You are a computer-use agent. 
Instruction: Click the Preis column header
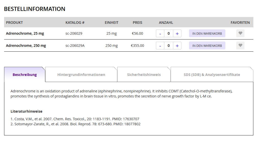pos(137,23)
